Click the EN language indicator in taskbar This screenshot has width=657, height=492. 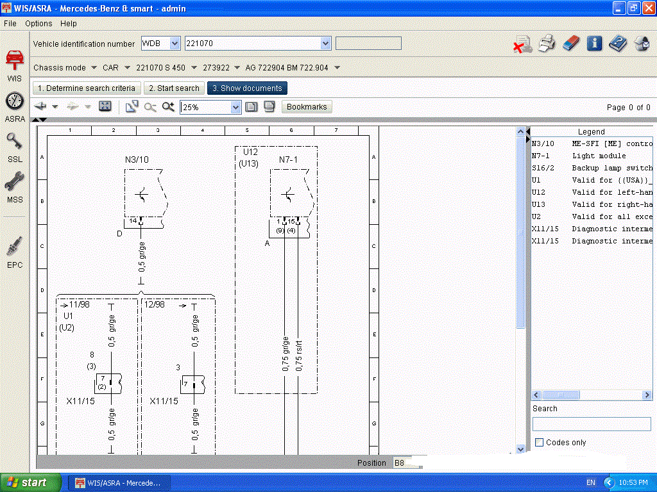pyautogui.click(x=591, y=483)
